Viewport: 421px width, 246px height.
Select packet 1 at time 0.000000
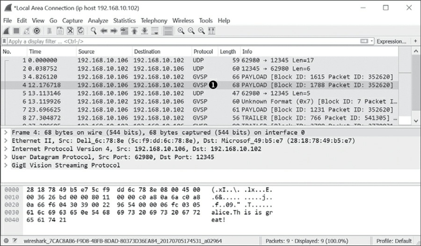(x=200, y=60)
